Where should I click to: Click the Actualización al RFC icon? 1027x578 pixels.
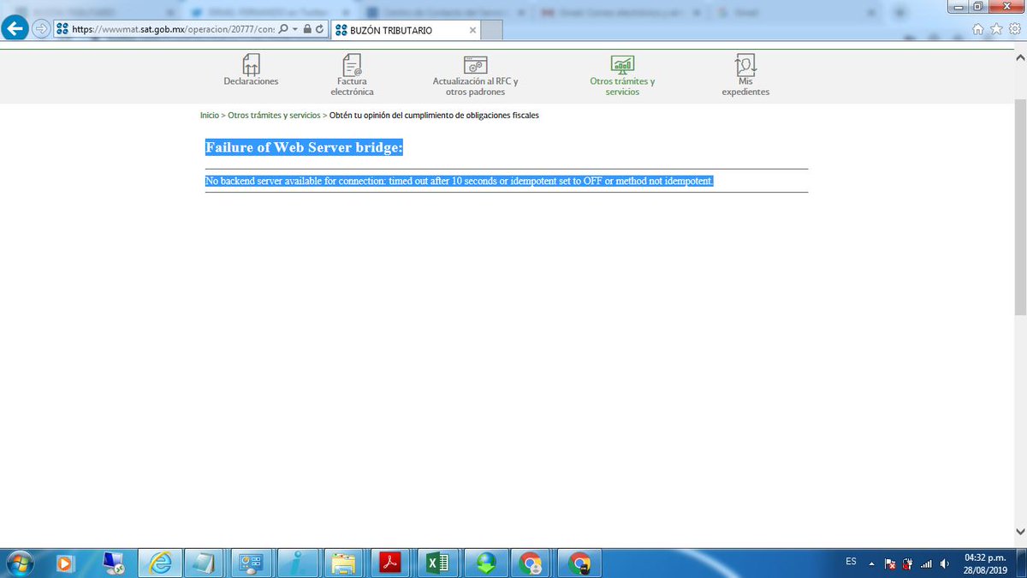[x=475, y=65]
